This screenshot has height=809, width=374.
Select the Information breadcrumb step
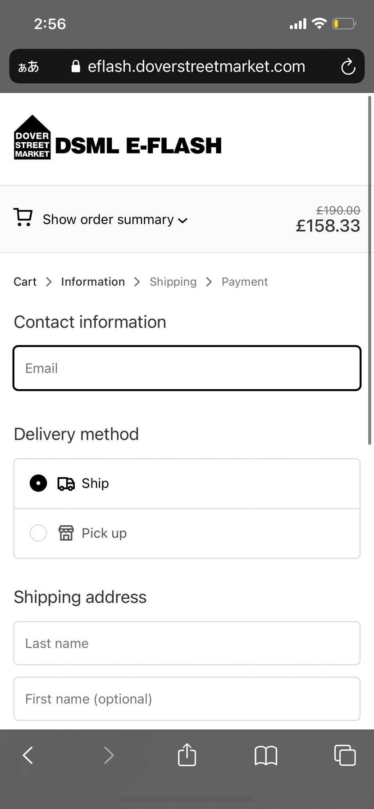pyautogui.click(x=93, y=282)
